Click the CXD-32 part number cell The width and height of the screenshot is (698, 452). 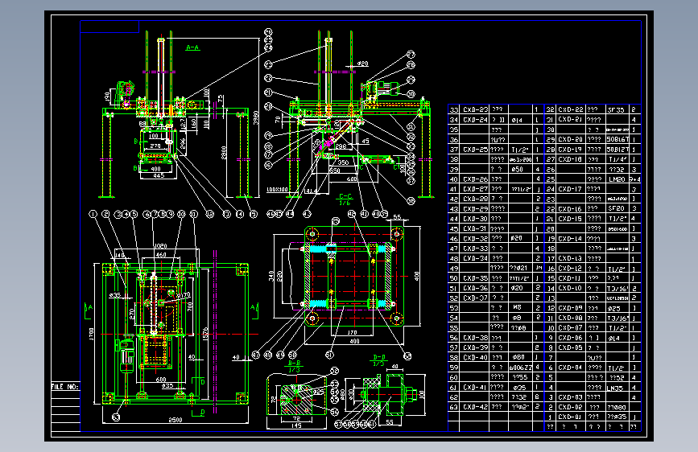(476, 238)
